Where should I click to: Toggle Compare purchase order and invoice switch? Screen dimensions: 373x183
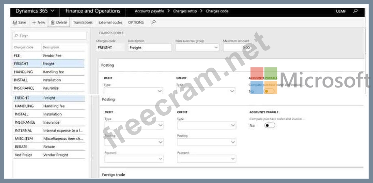(x=269, y=125)
